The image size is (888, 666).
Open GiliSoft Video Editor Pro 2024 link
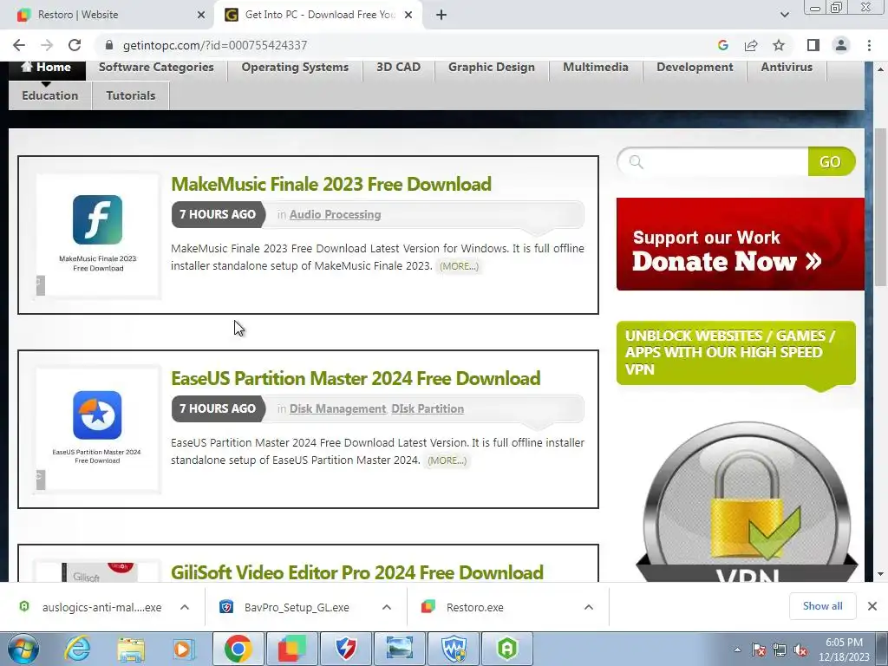356,572
